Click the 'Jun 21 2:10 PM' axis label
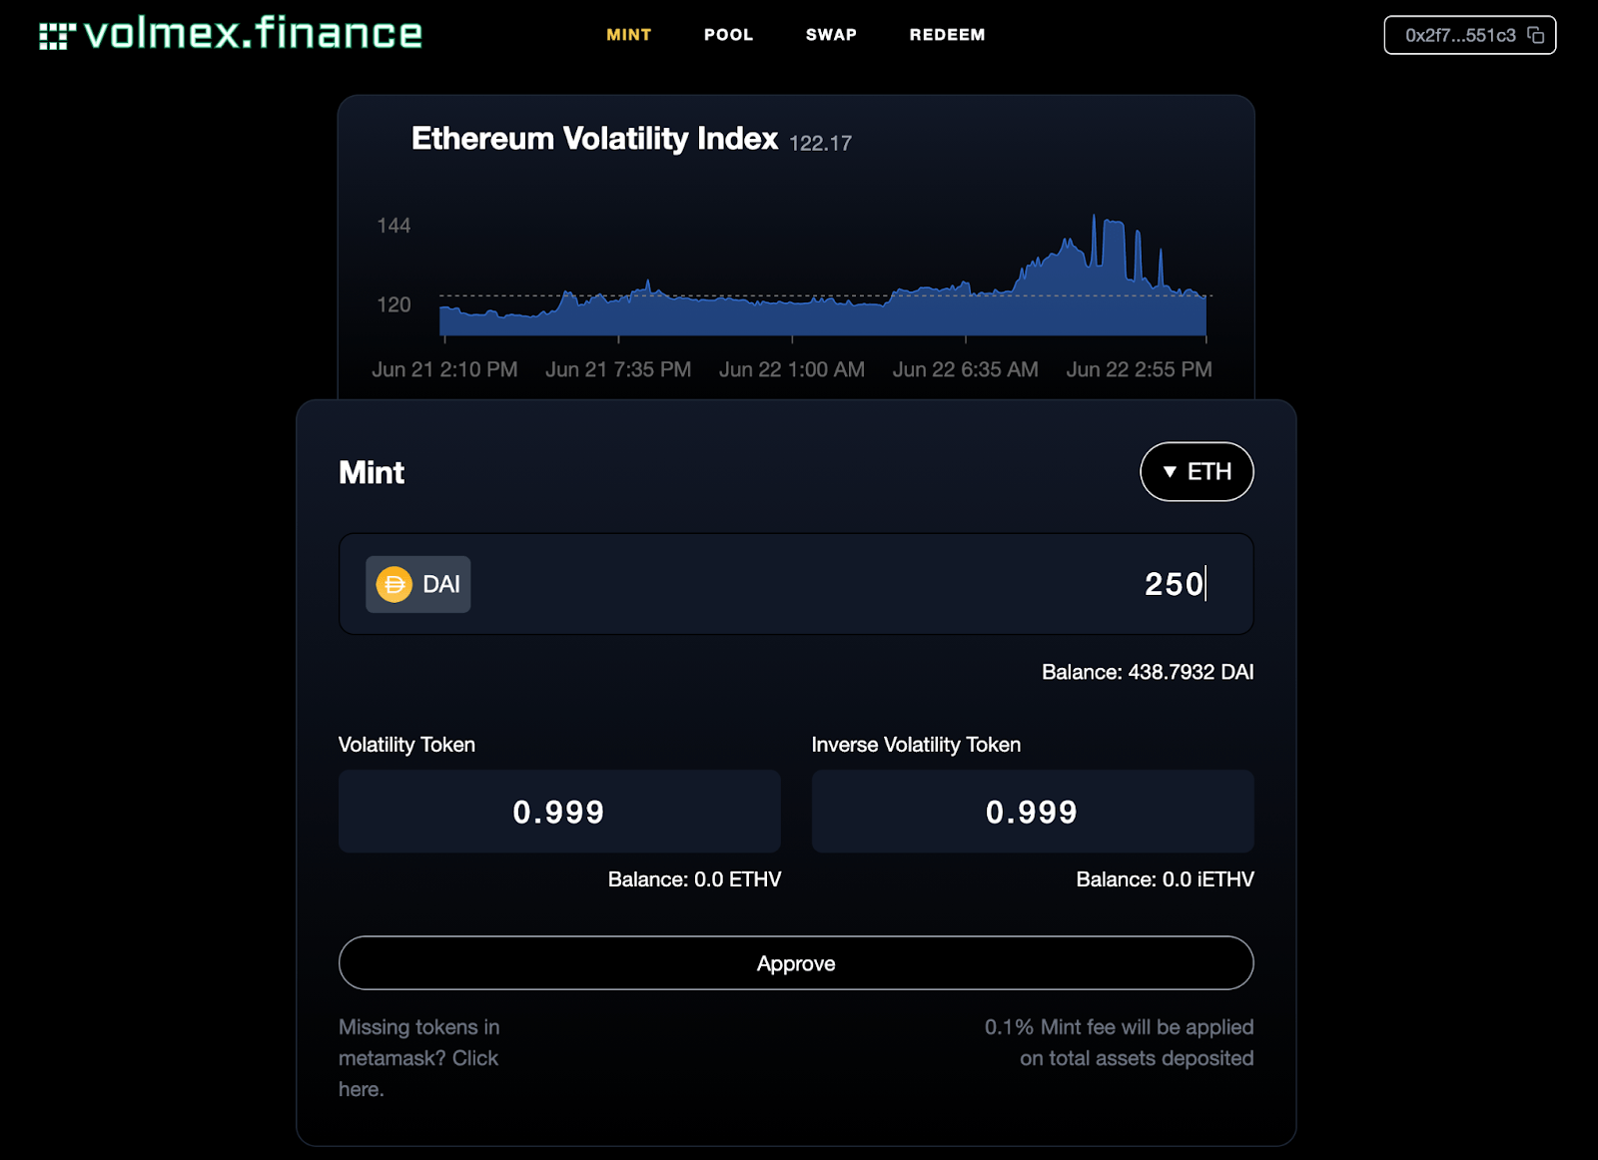 click(444, 369)
